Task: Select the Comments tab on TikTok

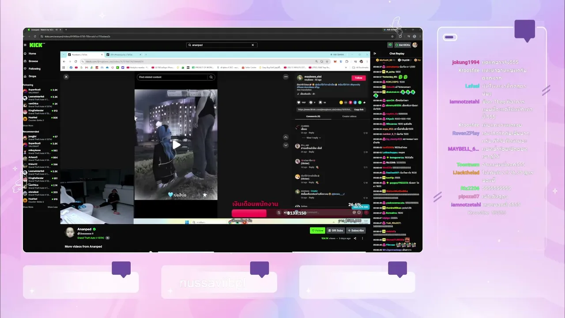Action: (313, 116)
